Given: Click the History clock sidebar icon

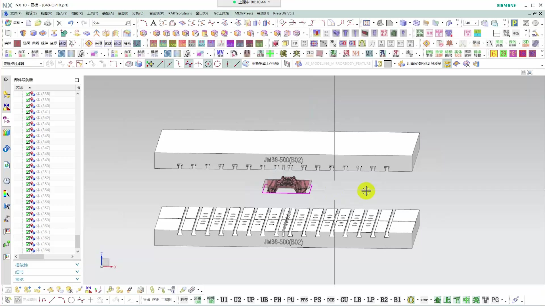Looking at the screenshot, I should coord(7,181).
